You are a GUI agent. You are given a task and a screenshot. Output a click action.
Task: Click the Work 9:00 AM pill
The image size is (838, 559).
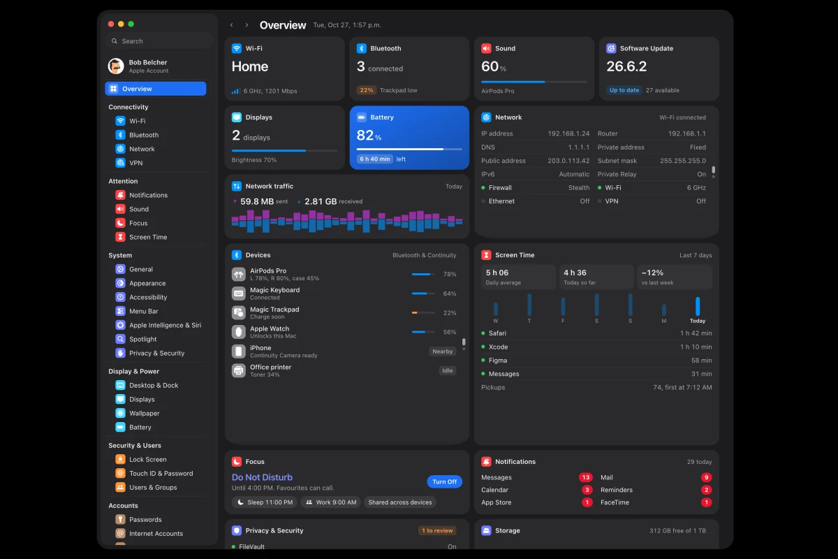pos(332,502)
